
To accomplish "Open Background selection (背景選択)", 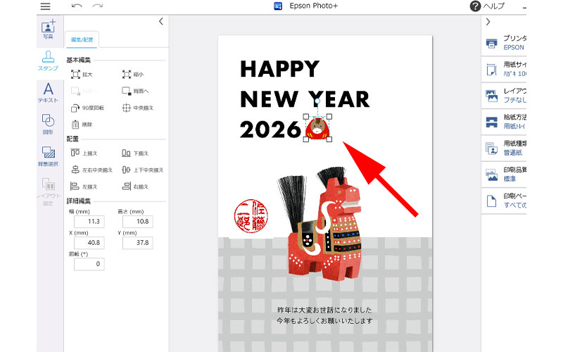I will click(48, 156).
